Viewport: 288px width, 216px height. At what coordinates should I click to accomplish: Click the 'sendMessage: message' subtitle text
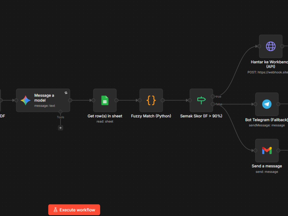click(x=267, y=125)
